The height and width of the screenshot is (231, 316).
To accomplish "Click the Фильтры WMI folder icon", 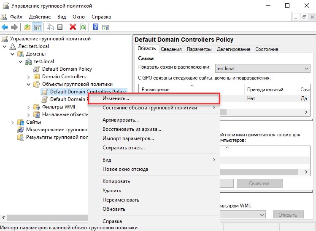I will tap(37, 107).
